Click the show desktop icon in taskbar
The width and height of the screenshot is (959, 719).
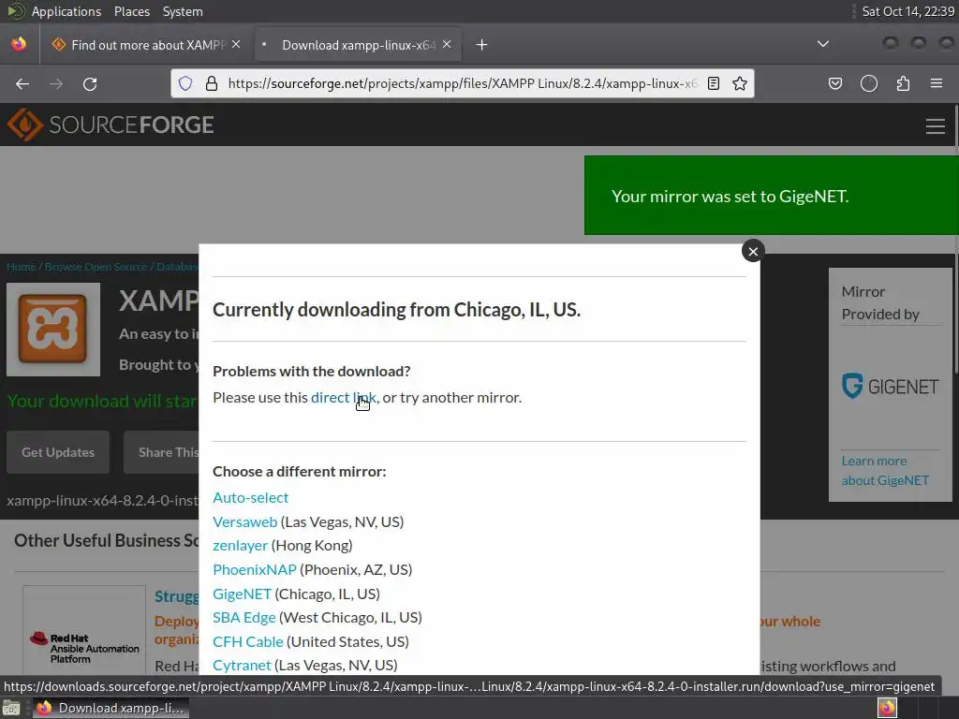11,709
